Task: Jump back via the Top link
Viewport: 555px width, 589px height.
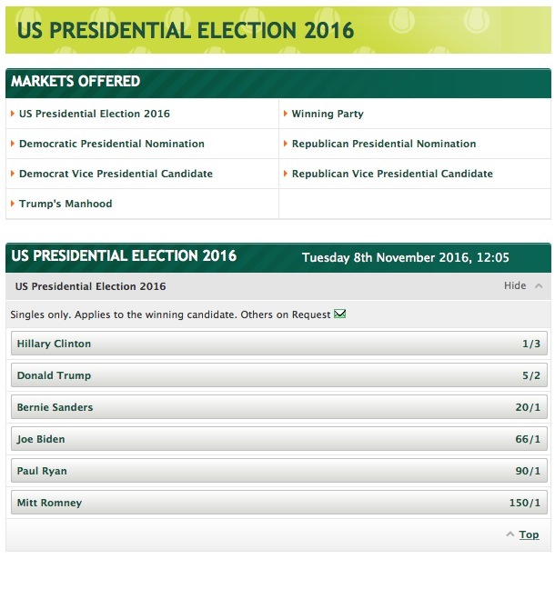Action: coord(529,534)
